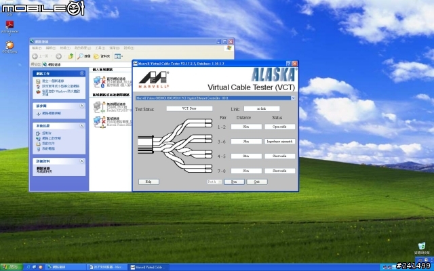Open File menu in Network Connections window
This screenshot has height=271, width=434.
(x=37, y=48)
